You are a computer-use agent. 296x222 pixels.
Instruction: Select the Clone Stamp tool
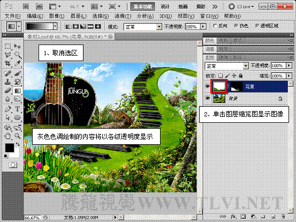(x=7, y=82)
